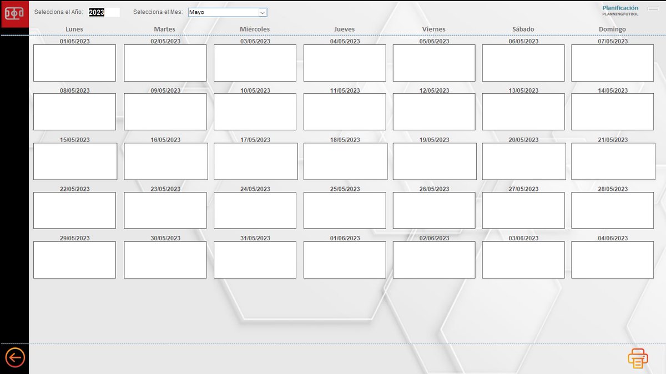Click the planning box for 21/05/2023
The width and height of the screenshot is (666, 374).
tap(613, 161)
